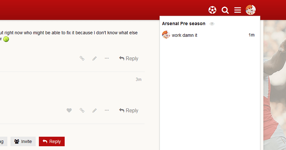This screenshot has width=286, height=150.
Task: Edit the second post with pencil icon
Action: [95, 111]
